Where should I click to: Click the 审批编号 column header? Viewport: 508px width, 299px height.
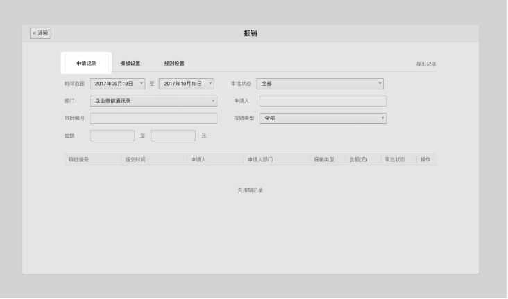(78, 160)
